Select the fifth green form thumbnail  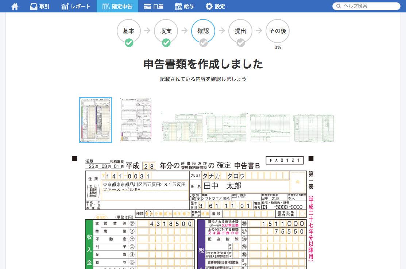[x=270, y=127]
